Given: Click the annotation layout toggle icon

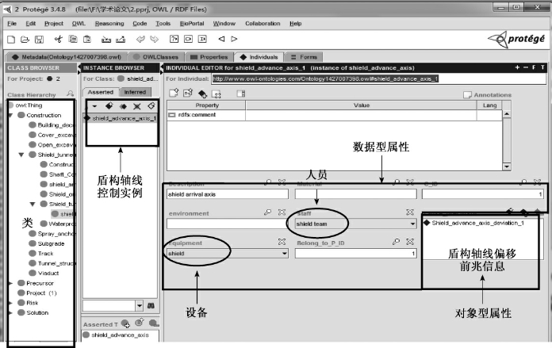Looking at the screenshot, I should (241, 94).
